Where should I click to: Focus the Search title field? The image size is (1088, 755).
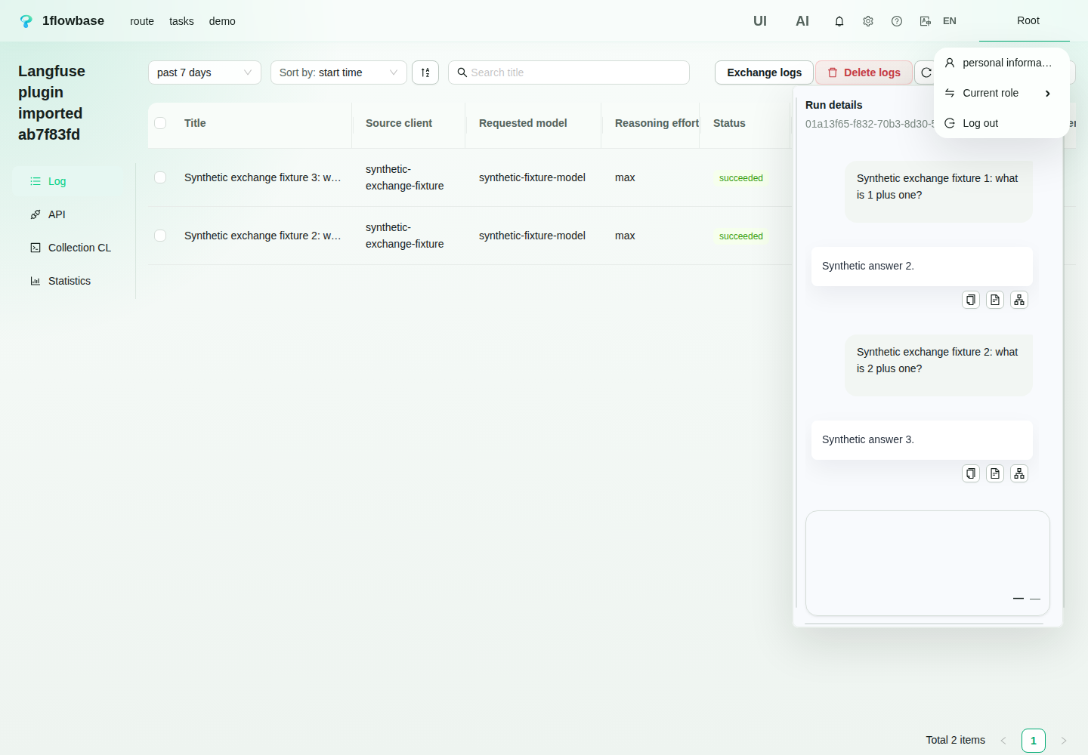click(569, 72)
